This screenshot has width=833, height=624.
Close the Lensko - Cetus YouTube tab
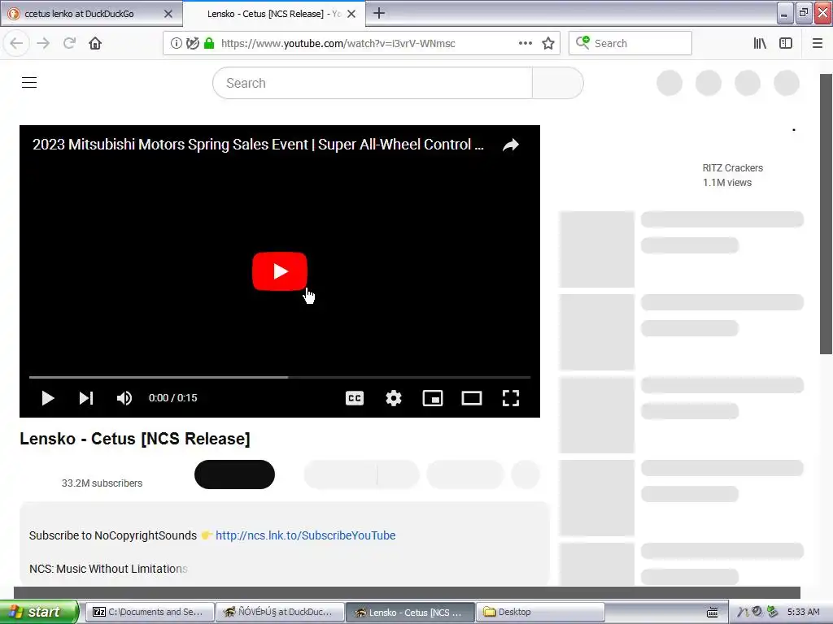tap(351, 14)
